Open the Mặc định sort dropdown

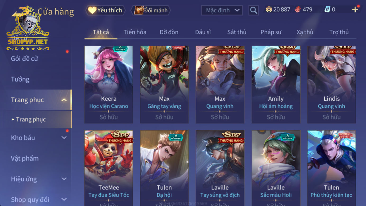222,10
